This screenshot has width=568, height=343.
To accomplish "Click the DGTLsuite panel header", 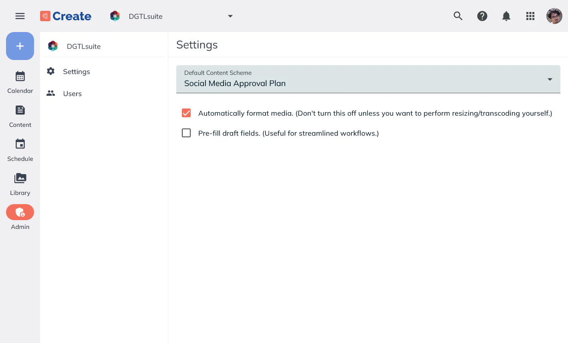I will pyautogui.click(x=83, y=46).
